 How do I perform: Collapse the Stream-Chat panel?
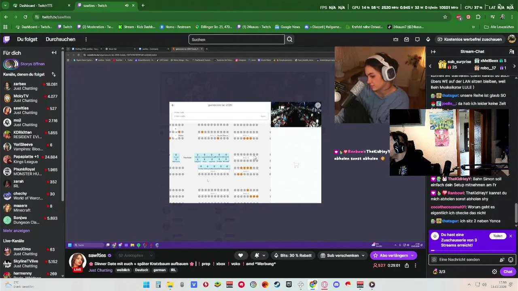(x=433, y=52)
